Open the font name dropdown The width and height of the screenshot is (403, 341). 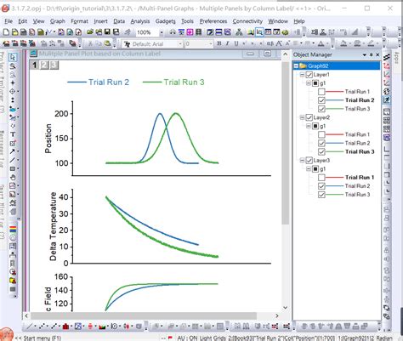tap(180, 44)
